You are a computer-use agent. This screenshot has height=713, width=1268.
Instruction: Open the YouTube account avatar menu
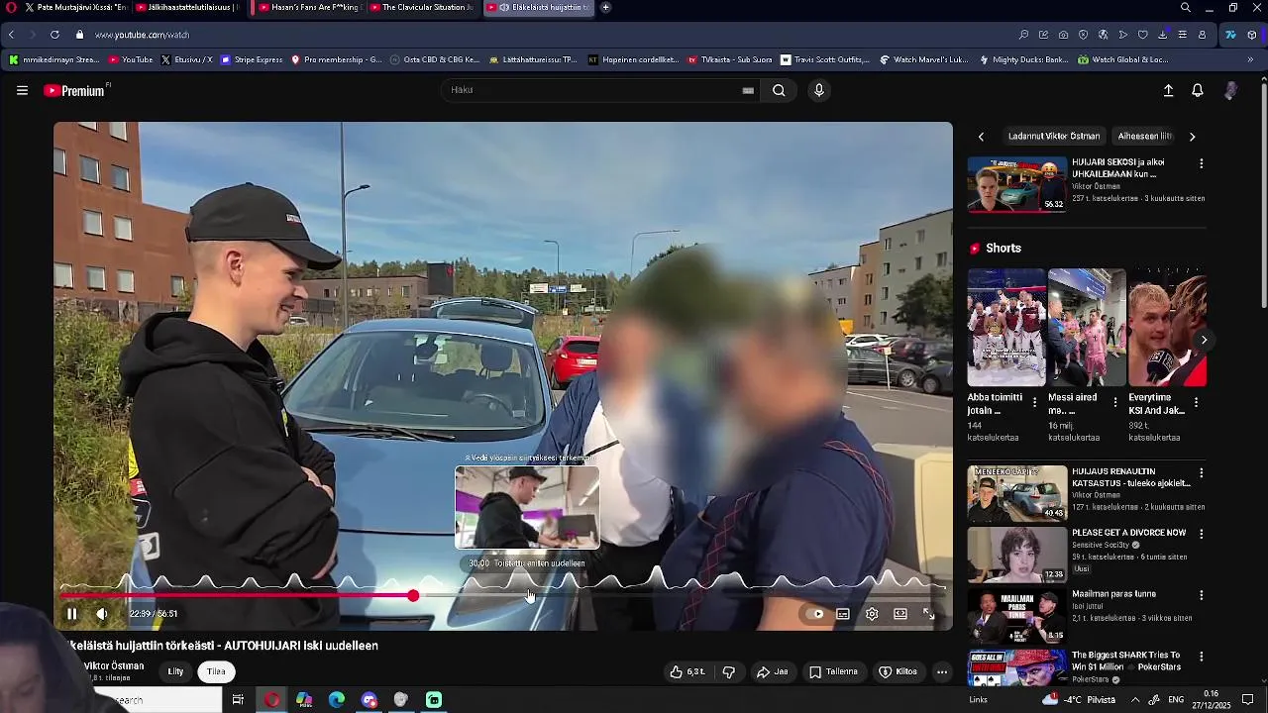(1230, 90)
